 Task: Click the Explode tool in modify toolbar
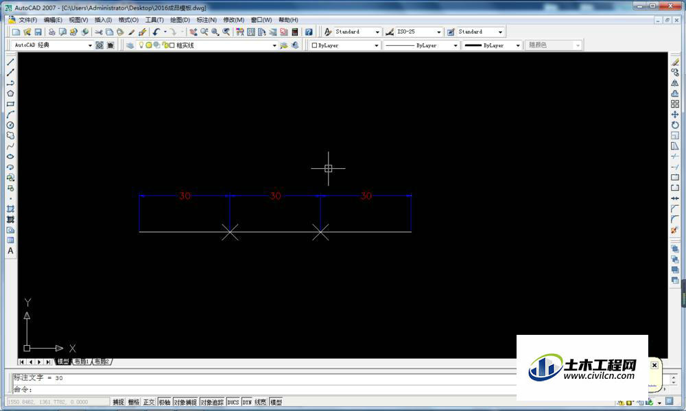675,231
